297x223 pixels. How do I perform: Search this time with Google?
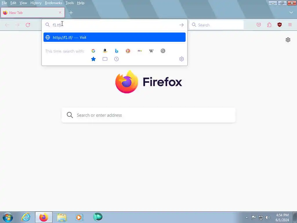(x=93, y=51)
